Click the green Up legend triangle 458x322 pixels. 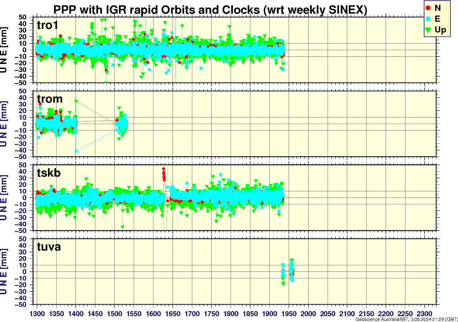[x=428, y=30]
